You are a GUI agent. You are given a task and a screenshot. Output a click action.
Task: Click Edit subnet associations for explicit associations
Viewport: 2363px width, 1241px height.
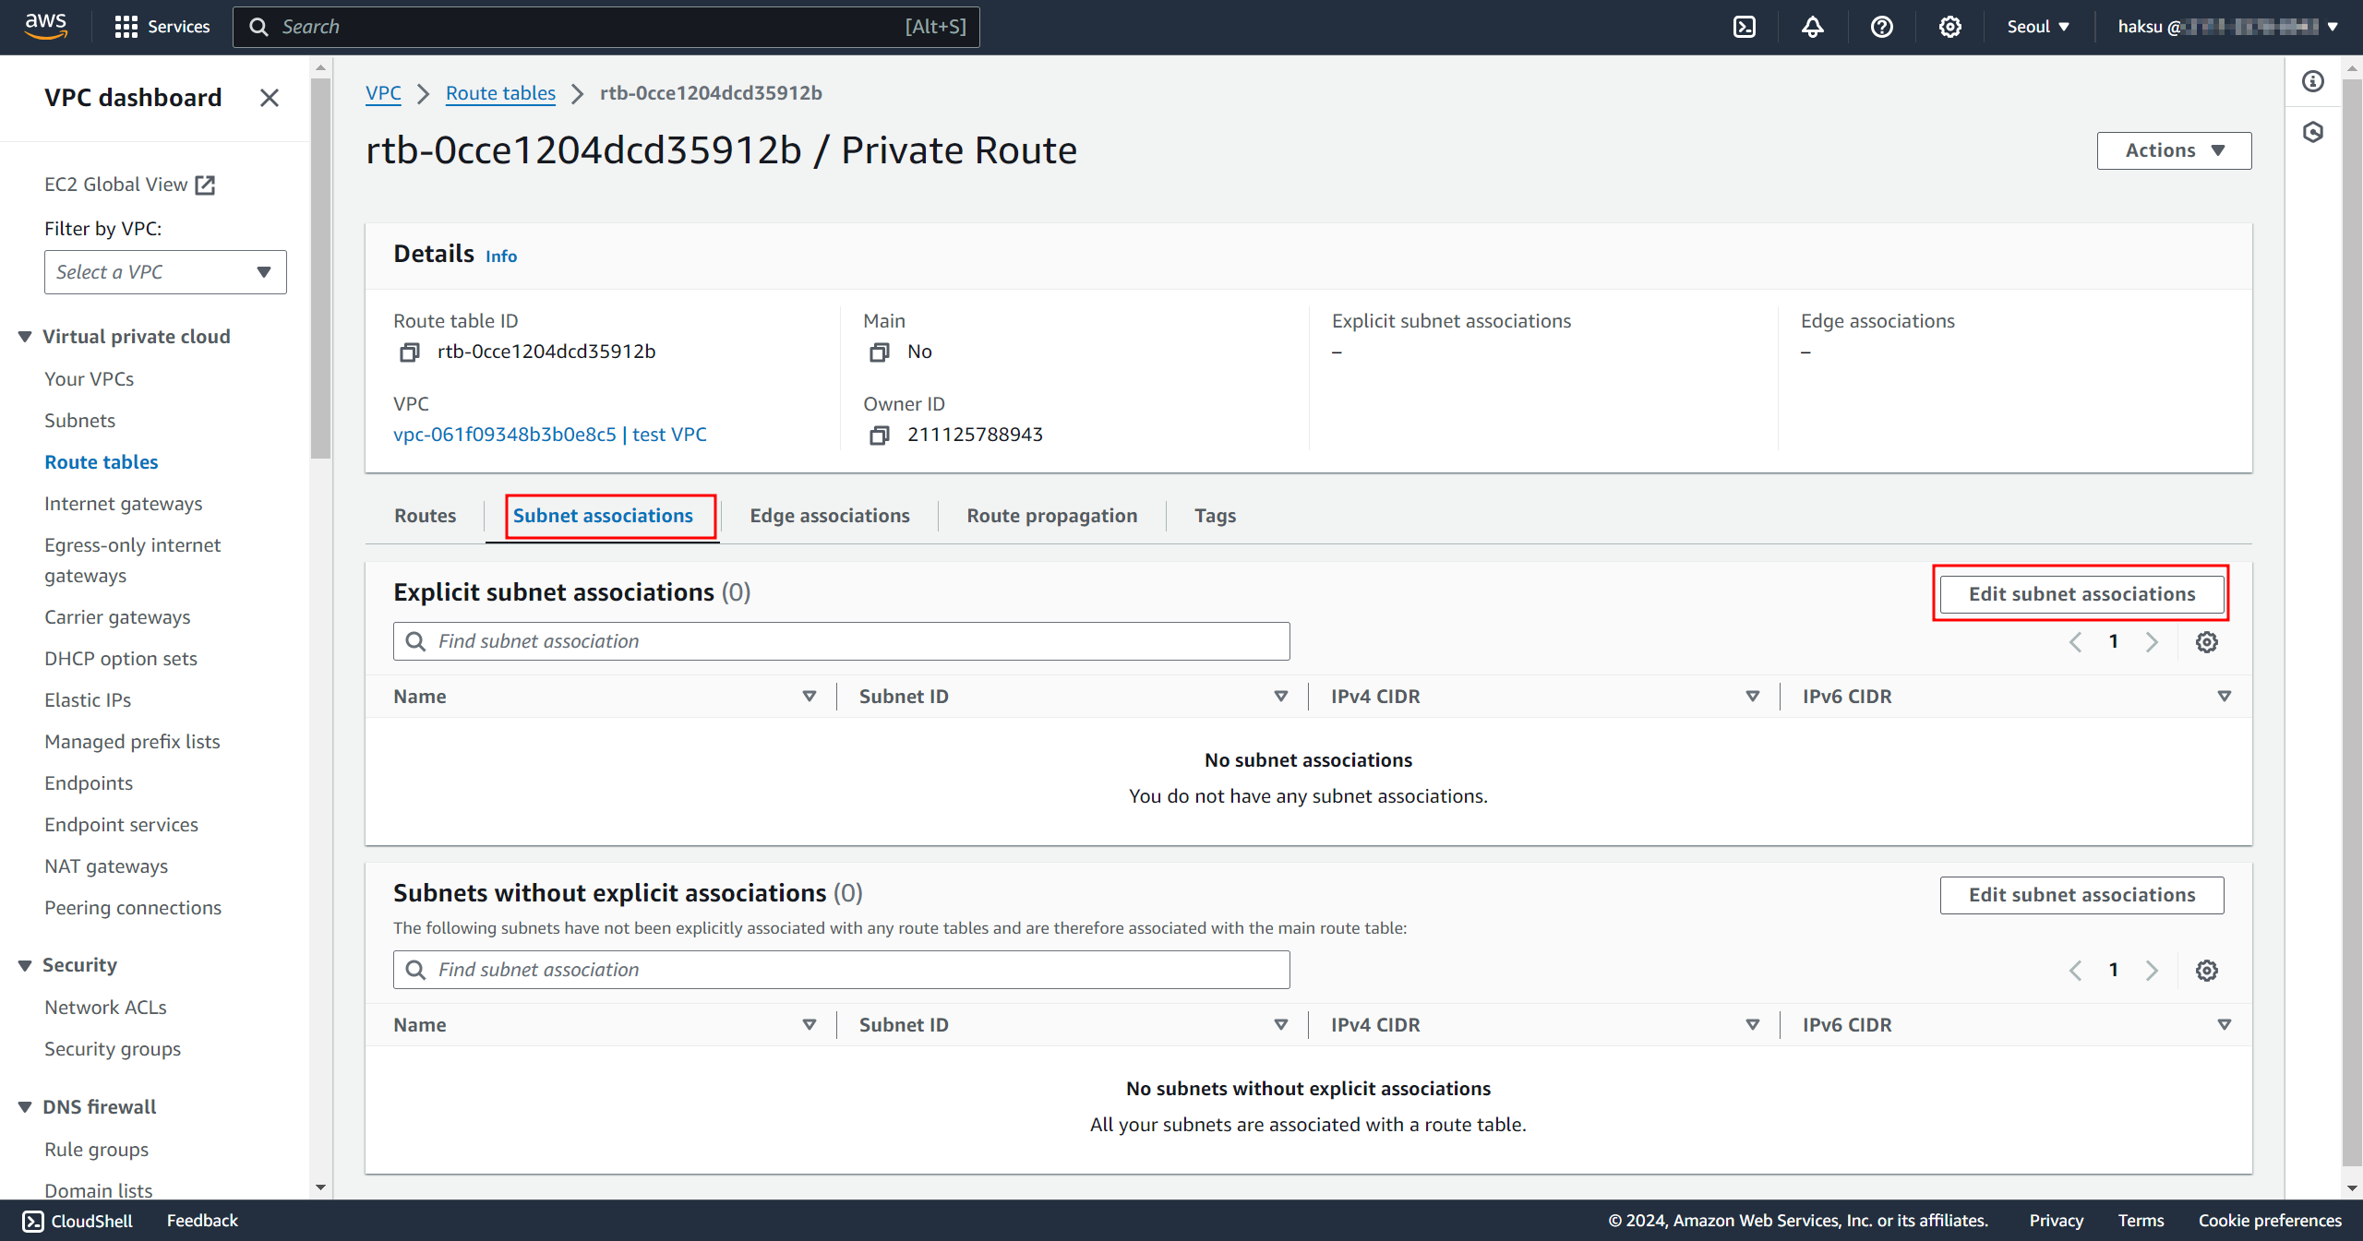pyautogui.click(x=2081, y=594)
